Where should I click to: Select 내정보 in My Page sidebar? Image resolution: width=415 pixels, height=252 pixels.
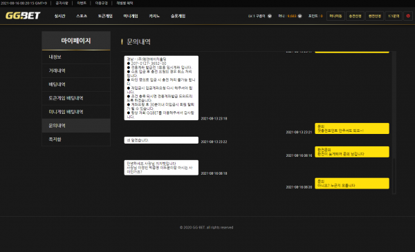[76, 57]
